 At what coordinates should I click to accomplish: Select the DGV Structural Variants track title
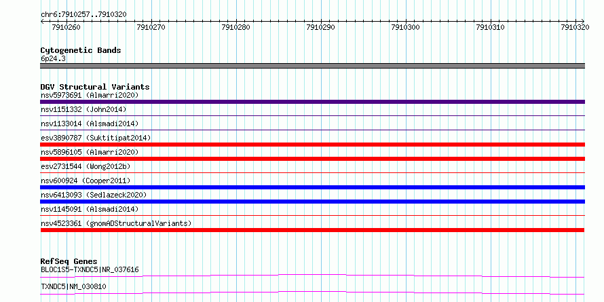pos(95,87)
